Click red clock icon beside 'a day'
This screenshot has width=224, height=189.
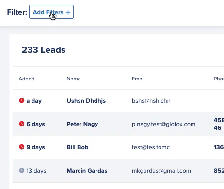click(x=22, y=100)
